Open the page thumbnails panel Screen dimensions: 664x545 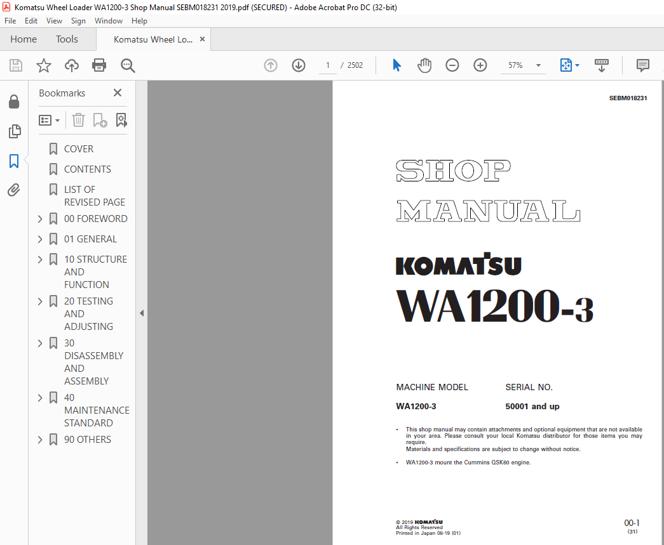tap(14, 131)
